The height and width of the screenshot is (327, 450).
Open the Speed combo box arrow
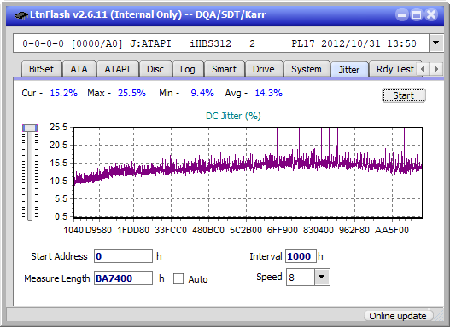click(322, 277)
